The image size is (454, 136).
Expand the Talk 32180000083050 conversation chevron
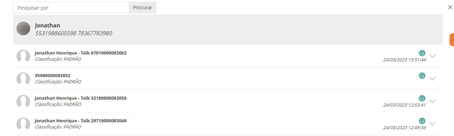432,101
